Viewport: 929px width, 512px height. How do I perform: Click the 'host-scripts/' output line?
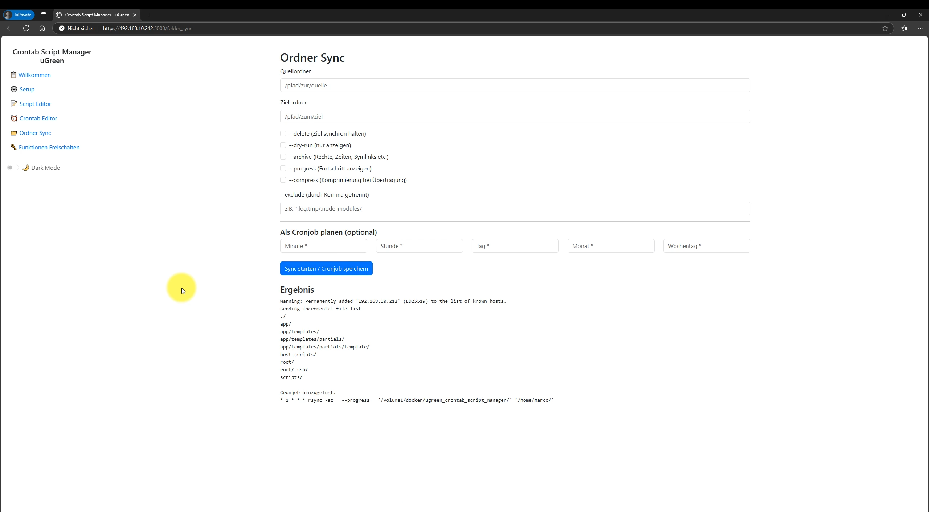pyautogui.click(x=298, y=354)
